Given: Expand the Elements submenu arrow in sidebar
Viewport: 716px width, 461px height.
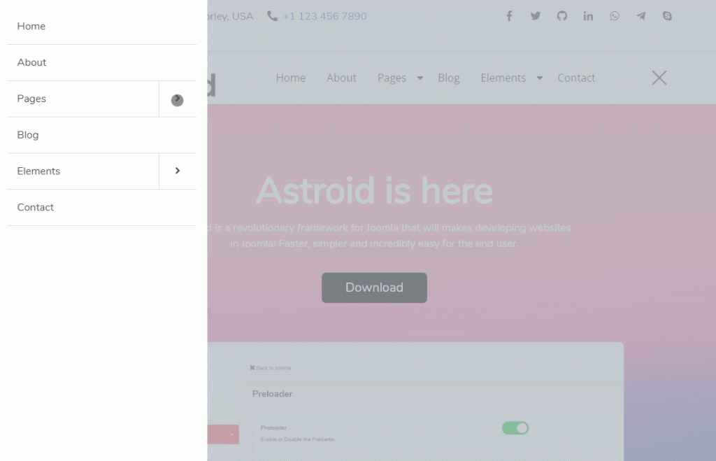Looking at the screenshot, I should tap(178, 171).
